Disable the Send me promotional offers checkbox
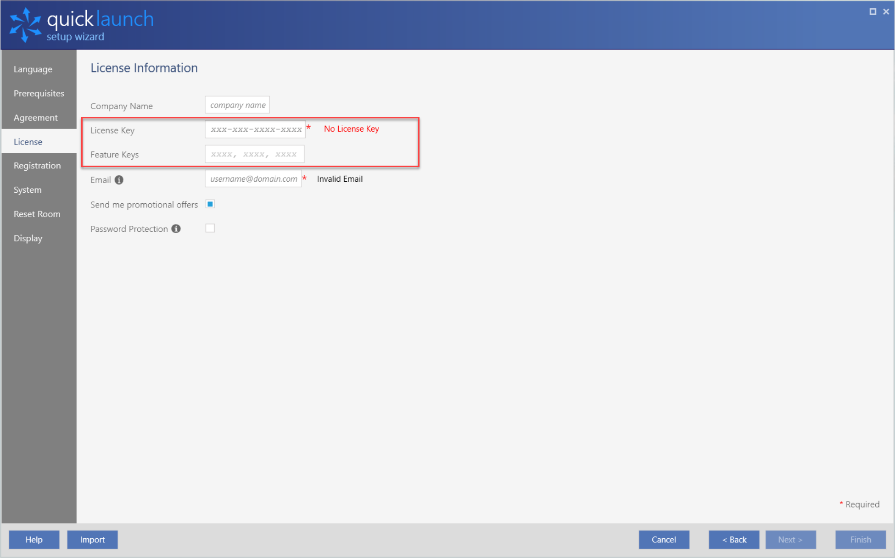This screenshot has width=895, height=558. pyautogui.click(x=210, y=204)
